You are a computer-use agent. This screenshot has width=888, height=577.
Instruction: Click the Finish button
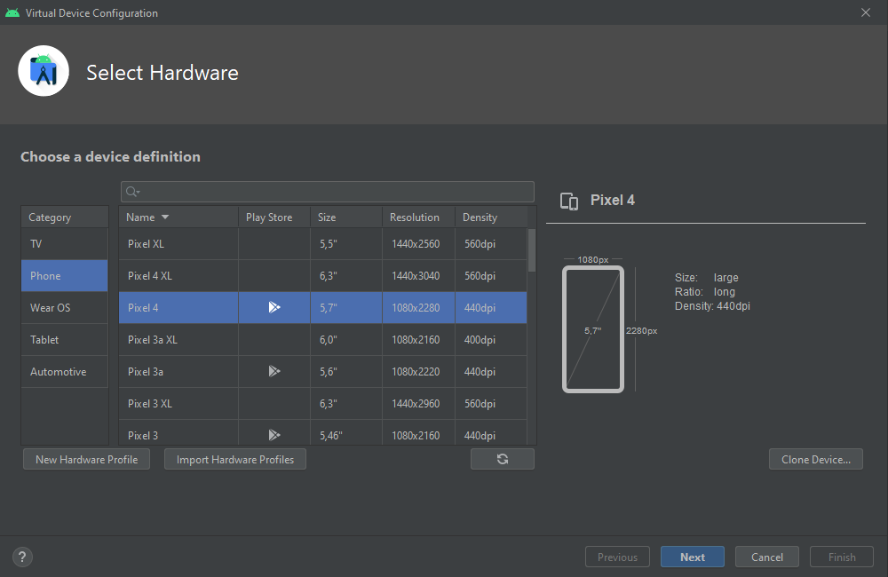pyautogui.click(x=842, y=557)
